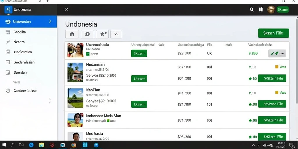Open the Imdansber Mada Sian thumbnail
The width and height of the screenshot is (298, 149).
pyautogui.click(x=75, y=120)
